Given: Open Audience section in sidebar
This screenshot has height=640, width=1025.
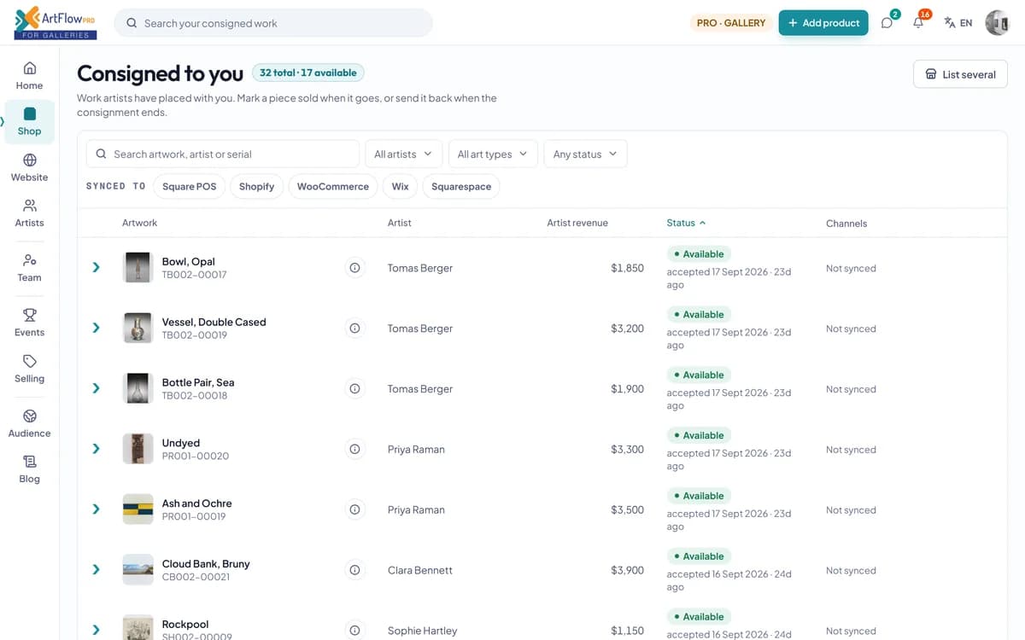Looking at the screenshot, I should (x=30, y=423).
